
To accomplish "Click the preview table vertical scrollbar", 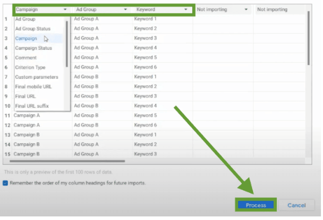I will coord(308,39).
